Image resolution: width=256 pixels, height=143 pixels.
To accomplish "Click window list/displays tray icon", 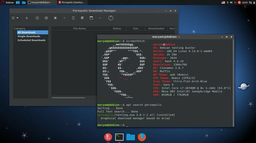I will coord(250,2).
